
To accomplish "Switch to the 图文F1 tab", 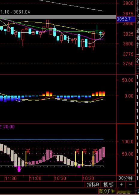I will [x=105, y=191].
